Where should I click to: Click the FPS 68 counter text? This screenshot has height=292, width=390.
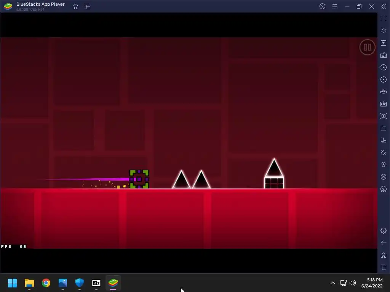pos(14,246)
